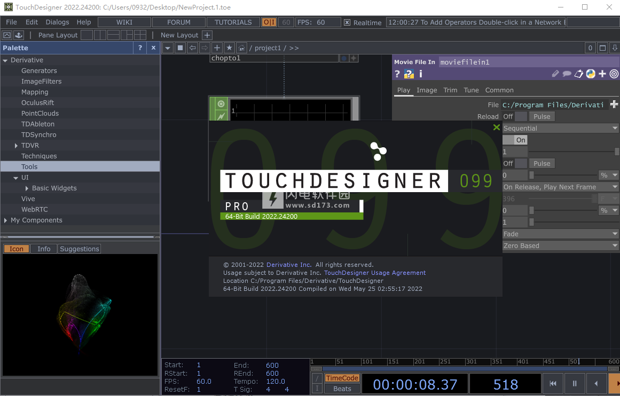Viewport: 620px width, 396px height.
Task: Open the WIKI button
Action: pyautogui.click(x=124, y=22)
